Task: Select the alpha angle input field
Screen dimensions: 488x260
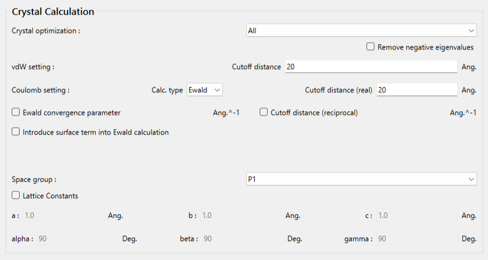Action: click(x=76, y=239)
